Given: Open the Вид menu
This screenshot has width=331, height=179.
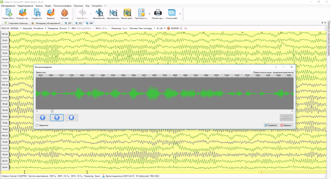Looking at the screenshot, I should 87,6.
